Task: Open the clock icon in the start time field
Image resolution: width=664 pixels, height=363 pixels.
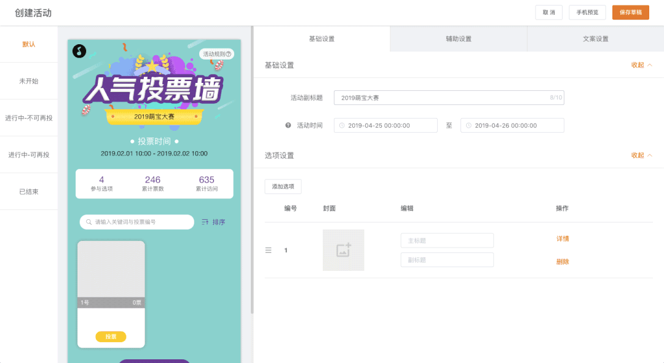Action: (x=340, y=125)
